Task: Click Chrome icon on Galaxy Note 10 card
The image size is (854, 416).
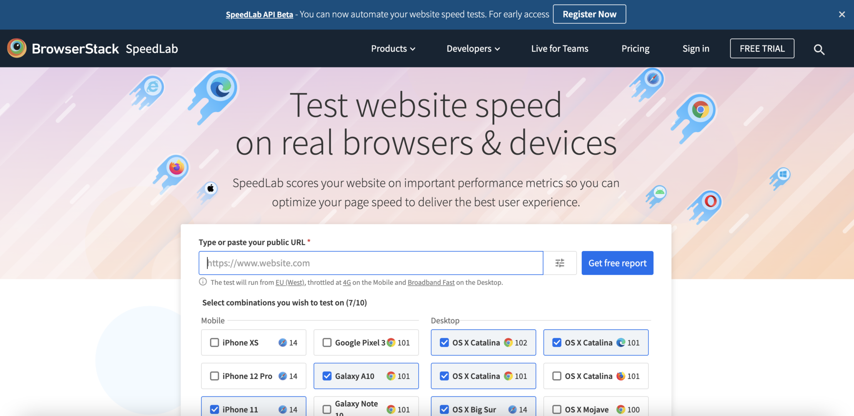Action: [x=391, y=409]
